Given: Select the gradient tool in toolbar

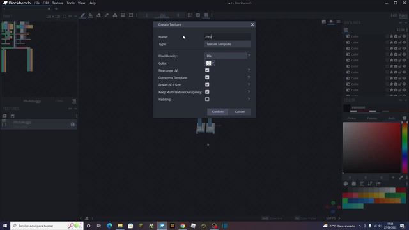Looking at the screenshot, I should 123,15.
